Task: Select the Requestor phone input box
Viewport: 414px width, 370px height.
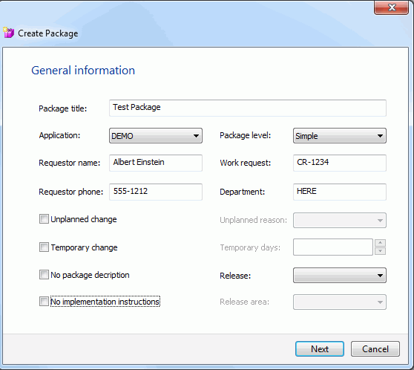Action: coord(156,192)
